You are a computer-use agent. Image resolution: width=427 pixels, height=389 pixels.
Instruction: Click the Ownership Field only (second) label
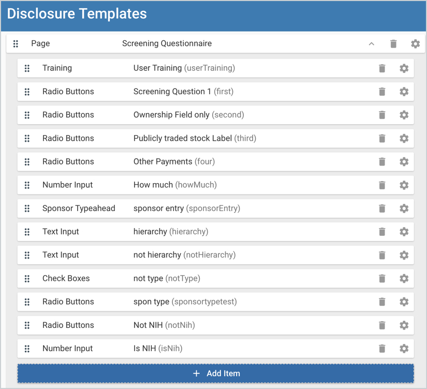[x=189, y=115]
